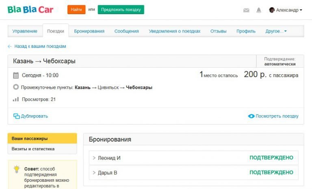
Task: Open Визиты и статистика sidebar item
Action: [x=33, y=149]
